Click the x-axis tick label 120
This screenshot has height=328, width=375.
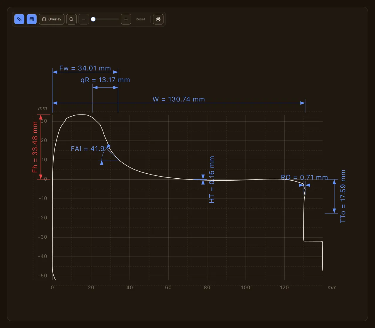tap(284, 288)
